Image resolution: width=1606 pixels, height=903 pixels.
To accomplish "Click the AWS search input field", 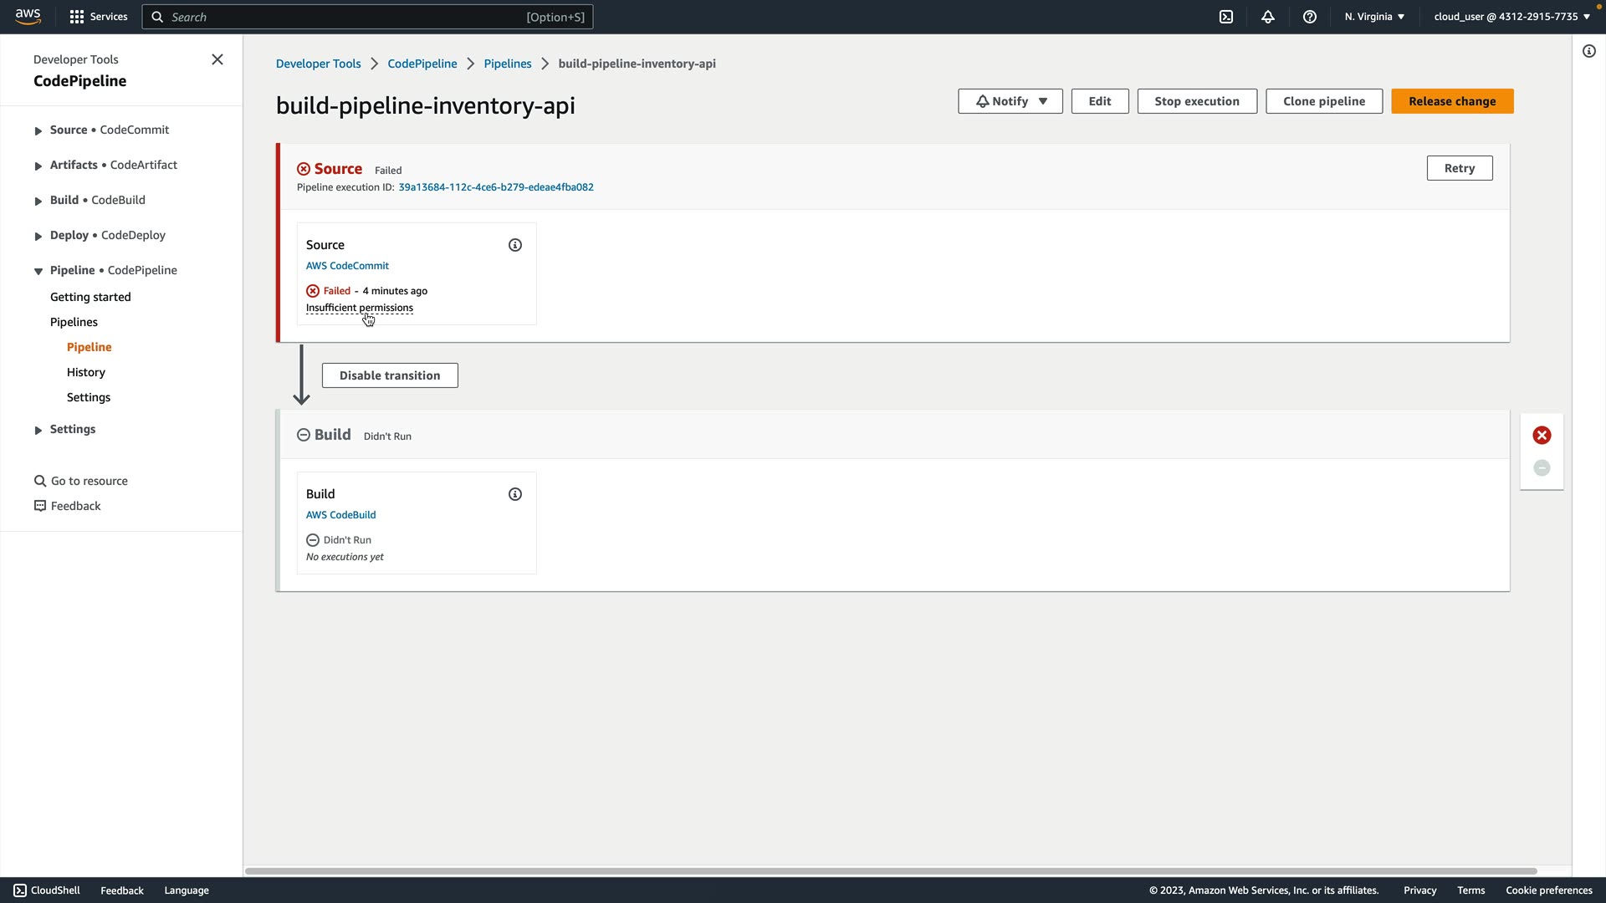I will [x=351, y=17].
